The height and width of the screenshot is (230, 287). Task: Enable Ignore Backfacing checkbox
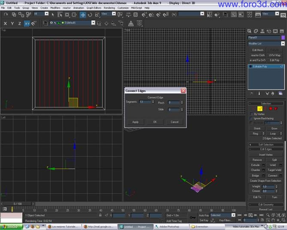pyautogui.click(x=251, y=118)
